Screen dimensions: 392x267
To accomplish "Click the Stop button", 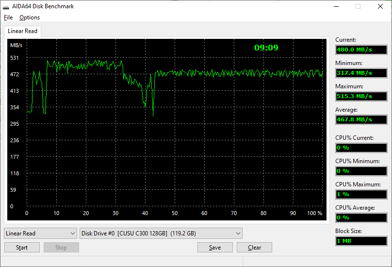I will 61,248.
